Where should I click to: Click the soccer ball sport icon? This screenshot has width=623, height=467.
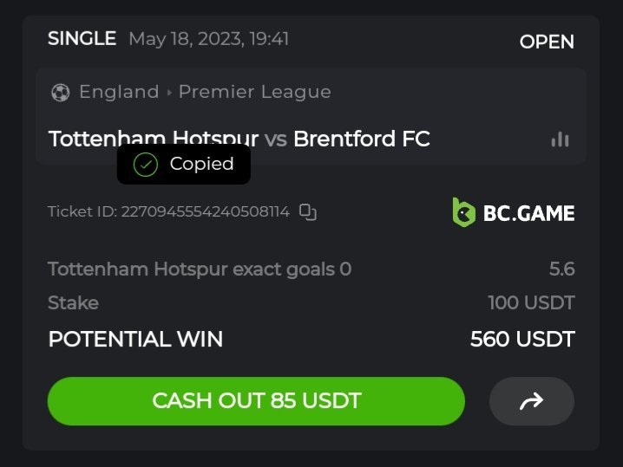tap(60, 92)
